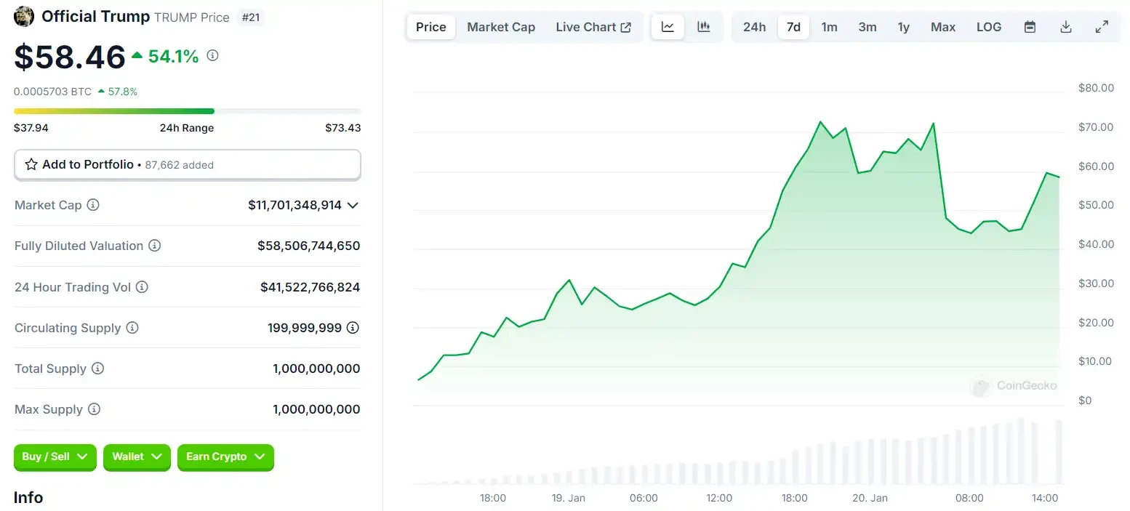This screenshot has width=1130, height=511.
Task: Click the 24h Range progress bar
Action: 187,110
